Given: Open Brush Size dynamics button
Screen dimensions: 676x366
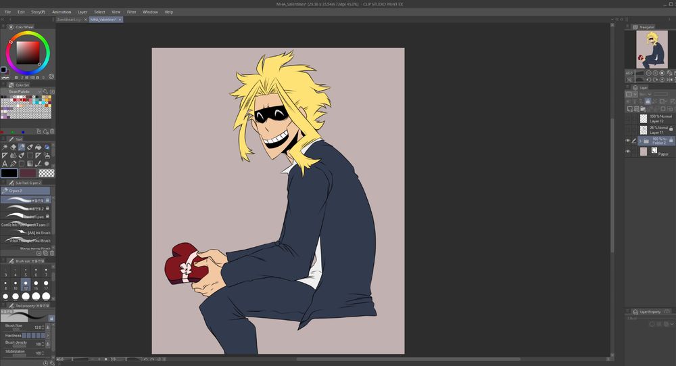Looking at the screenshot, I should pos(48,327).
